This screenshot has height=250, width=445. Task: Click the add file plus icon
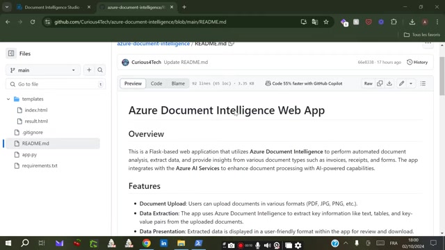click(89, 70)
